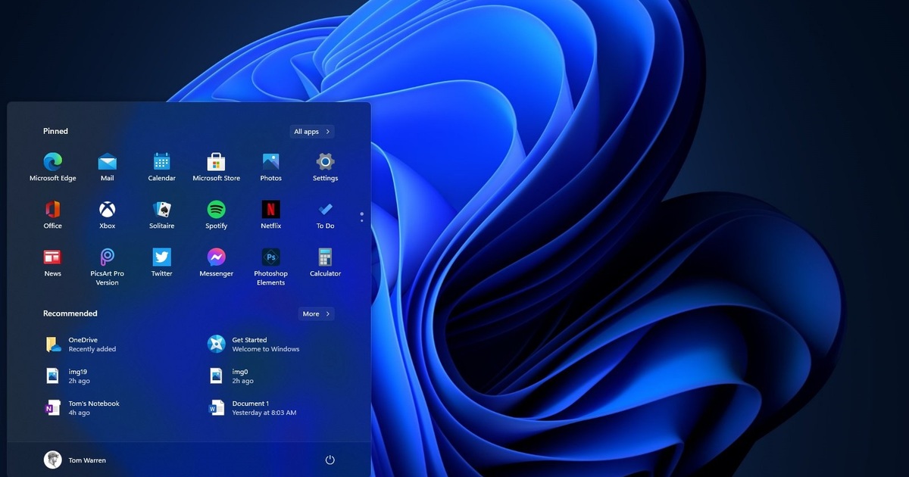Open the All apps list
Screen dimensions: 909x477
click(x=312, y=132)
